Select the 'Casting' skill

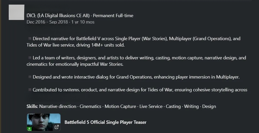click(173, 106)
